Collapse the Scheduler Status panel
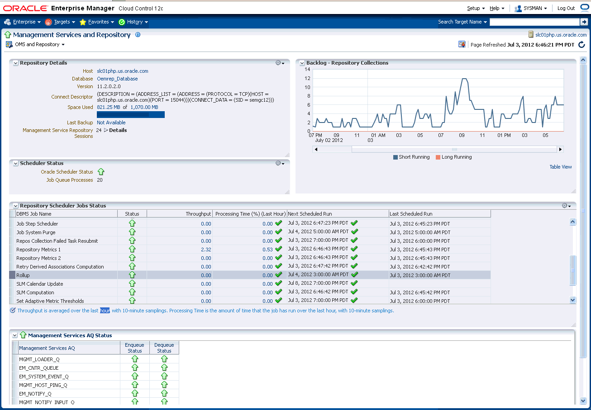591x410 pixels. pos(16,164)
